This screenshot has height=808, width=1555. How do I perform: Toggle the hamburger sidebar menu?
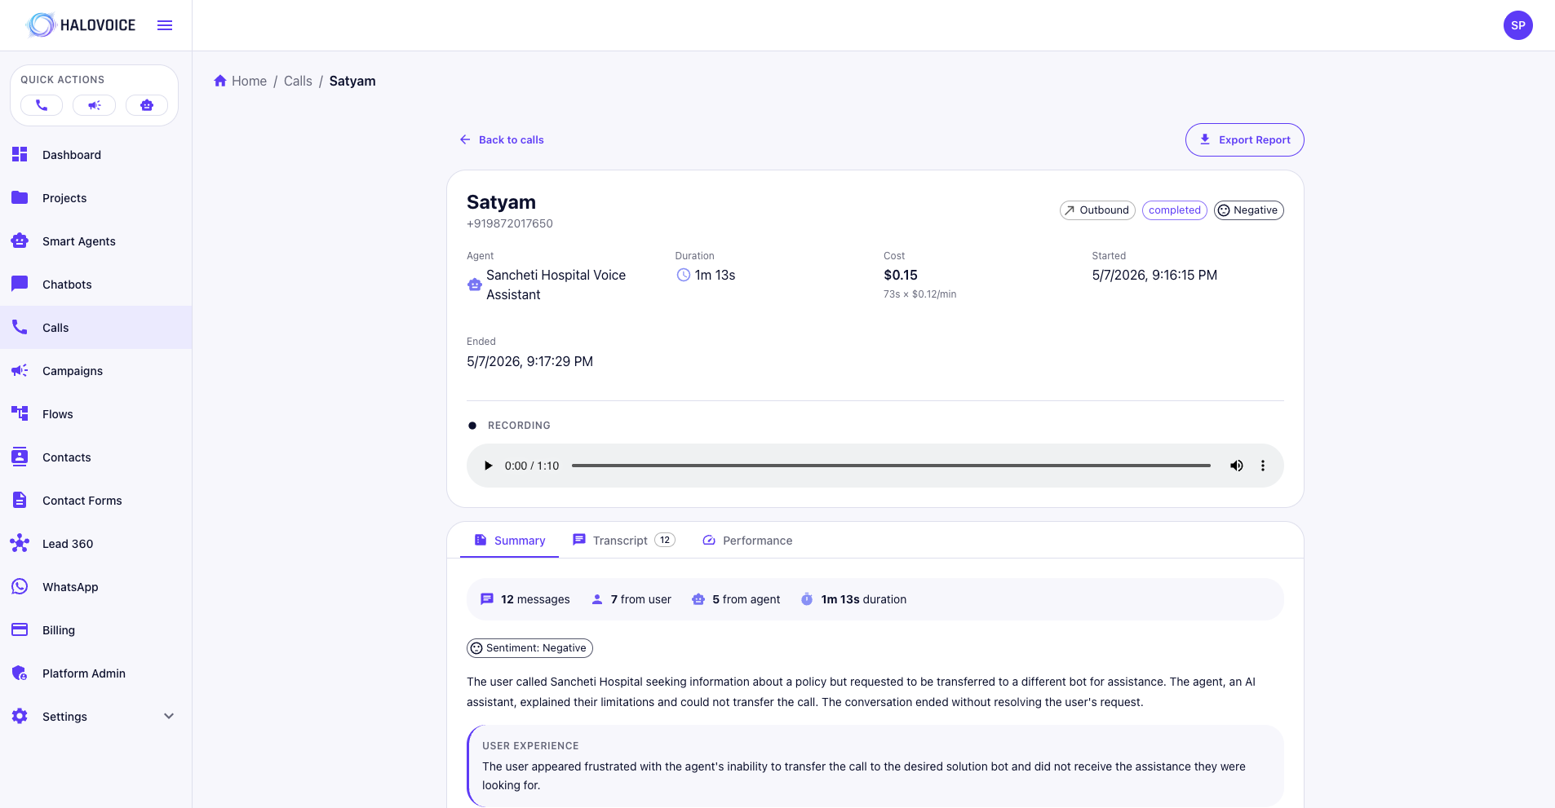pos(165,25)
